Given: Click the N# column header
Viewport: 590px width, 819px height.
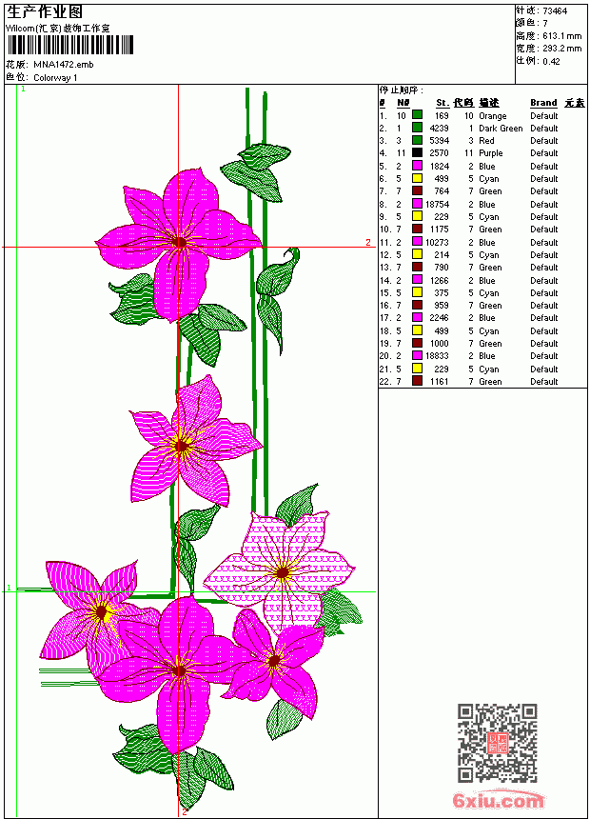Looking at the screenshot, I should tap(403, 103).
